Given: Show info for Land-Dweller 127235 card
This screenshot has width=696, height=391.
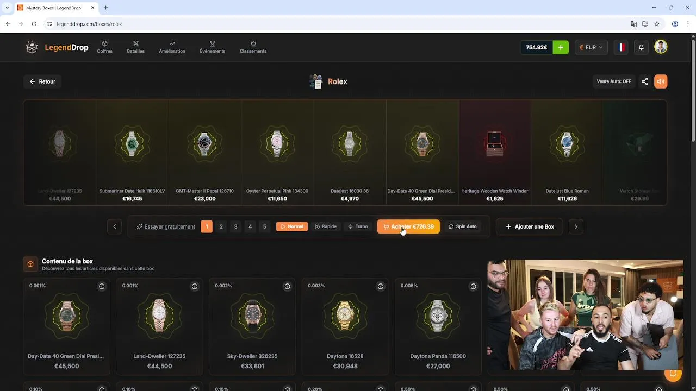Looking at the screenshot, I should [195, 286].
